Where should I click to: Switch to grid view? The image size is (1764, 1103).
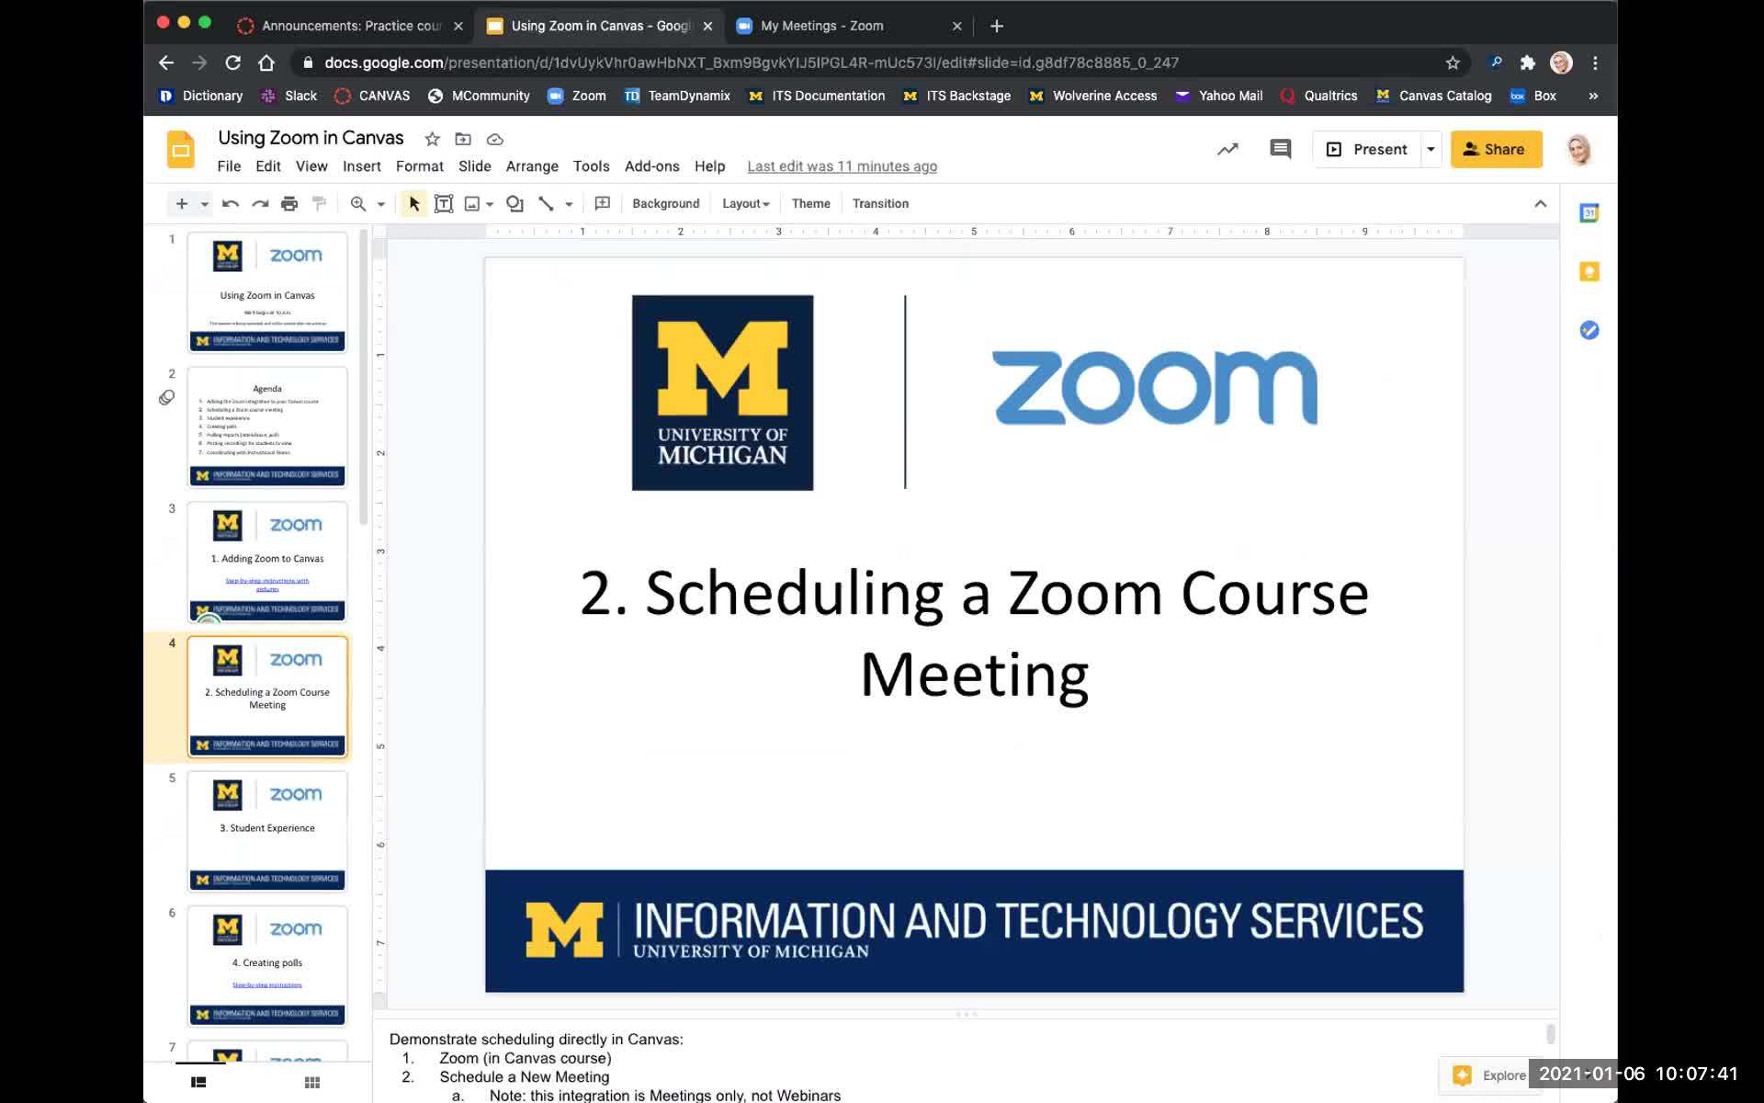(x=312, y=1083)
